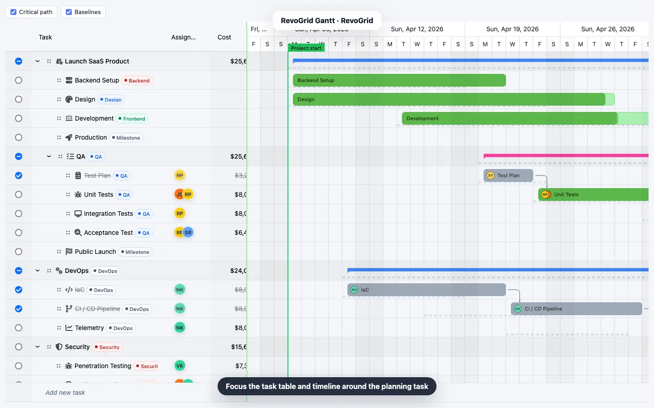Viewport: 654px width, 408px height.
Task: Sort by the Task column header
Action: [x=45, y=37]
